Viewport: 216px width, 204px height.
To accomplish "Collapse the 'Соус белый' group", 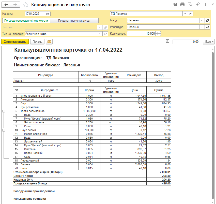I will point(4,130).
